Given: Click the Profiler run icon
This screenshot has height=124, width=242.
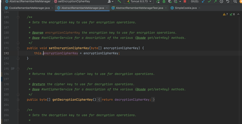Looking at the screenshot, I should click(176, 2).
